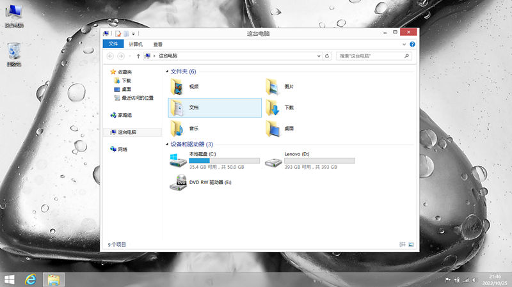Image resolution: width=512 pixels, height=287 pixels.
Task: Open the 下载 downloads folder in main pane
Action: pos(273,107)
